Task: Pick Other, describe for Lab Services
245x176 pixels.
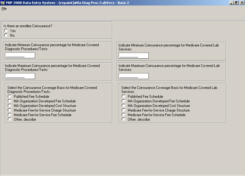Action: coord(123,119)
